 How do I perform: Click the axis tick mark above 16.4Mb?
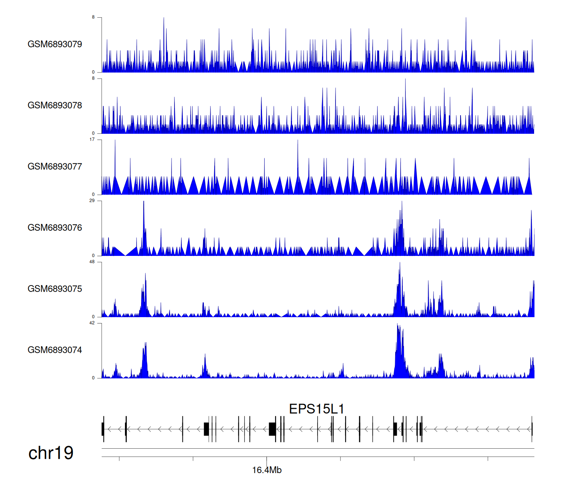[x=266, y=459]
